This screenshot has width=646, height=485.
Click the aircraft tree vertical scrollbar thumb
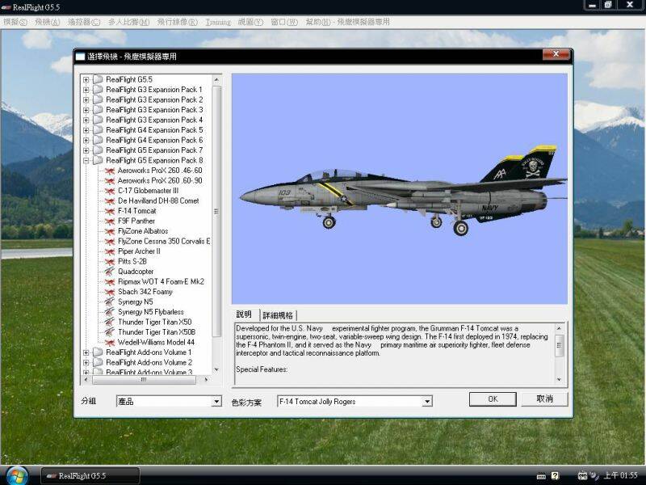216,211
